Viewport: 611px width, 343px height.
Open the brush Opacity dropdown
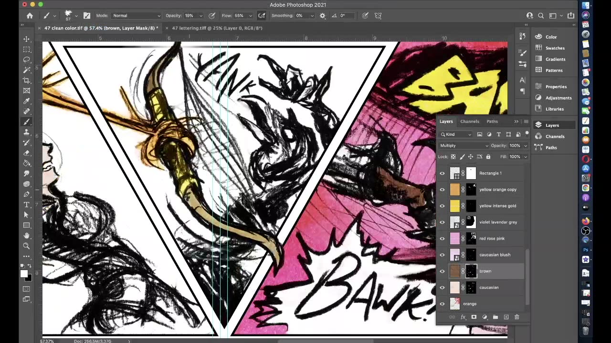(x=200, y=16)
